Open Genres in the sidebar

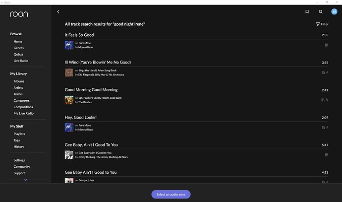(18, 48)
